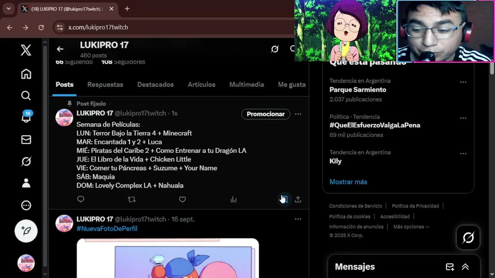Open the #QueElEsfuerzoValgaLaPena trend
Screen dimensions: 495x278
coord(375,125)
